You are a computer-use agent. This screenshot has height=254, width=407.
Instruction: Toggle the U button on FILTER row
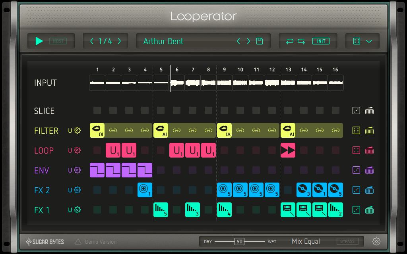point(70,131)
